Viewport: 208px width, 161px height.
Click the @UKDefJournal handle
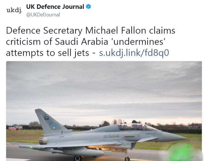click(x=43, y=15)
